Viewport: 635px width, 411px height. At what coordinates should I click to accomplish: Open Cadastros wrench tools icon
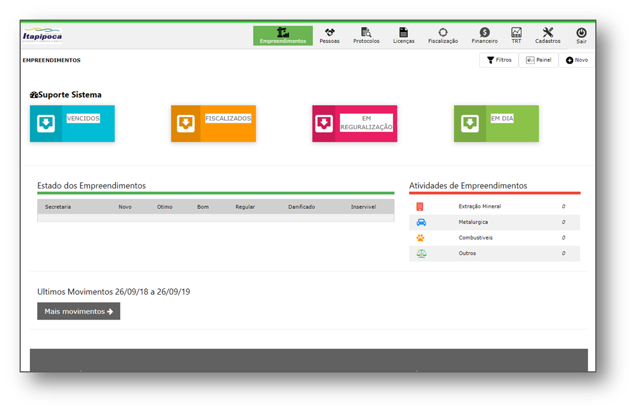coord(547,32)
